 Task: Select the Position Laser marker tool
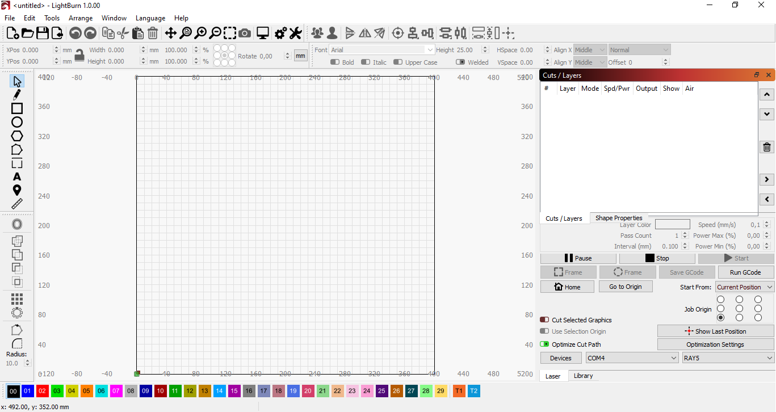[17, 191]
